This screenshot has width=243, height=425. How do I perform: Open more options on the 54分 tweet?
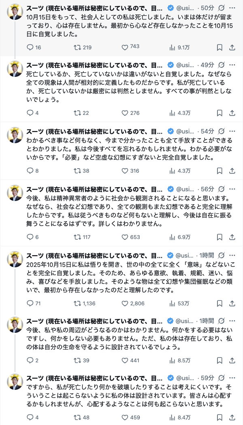232,131
